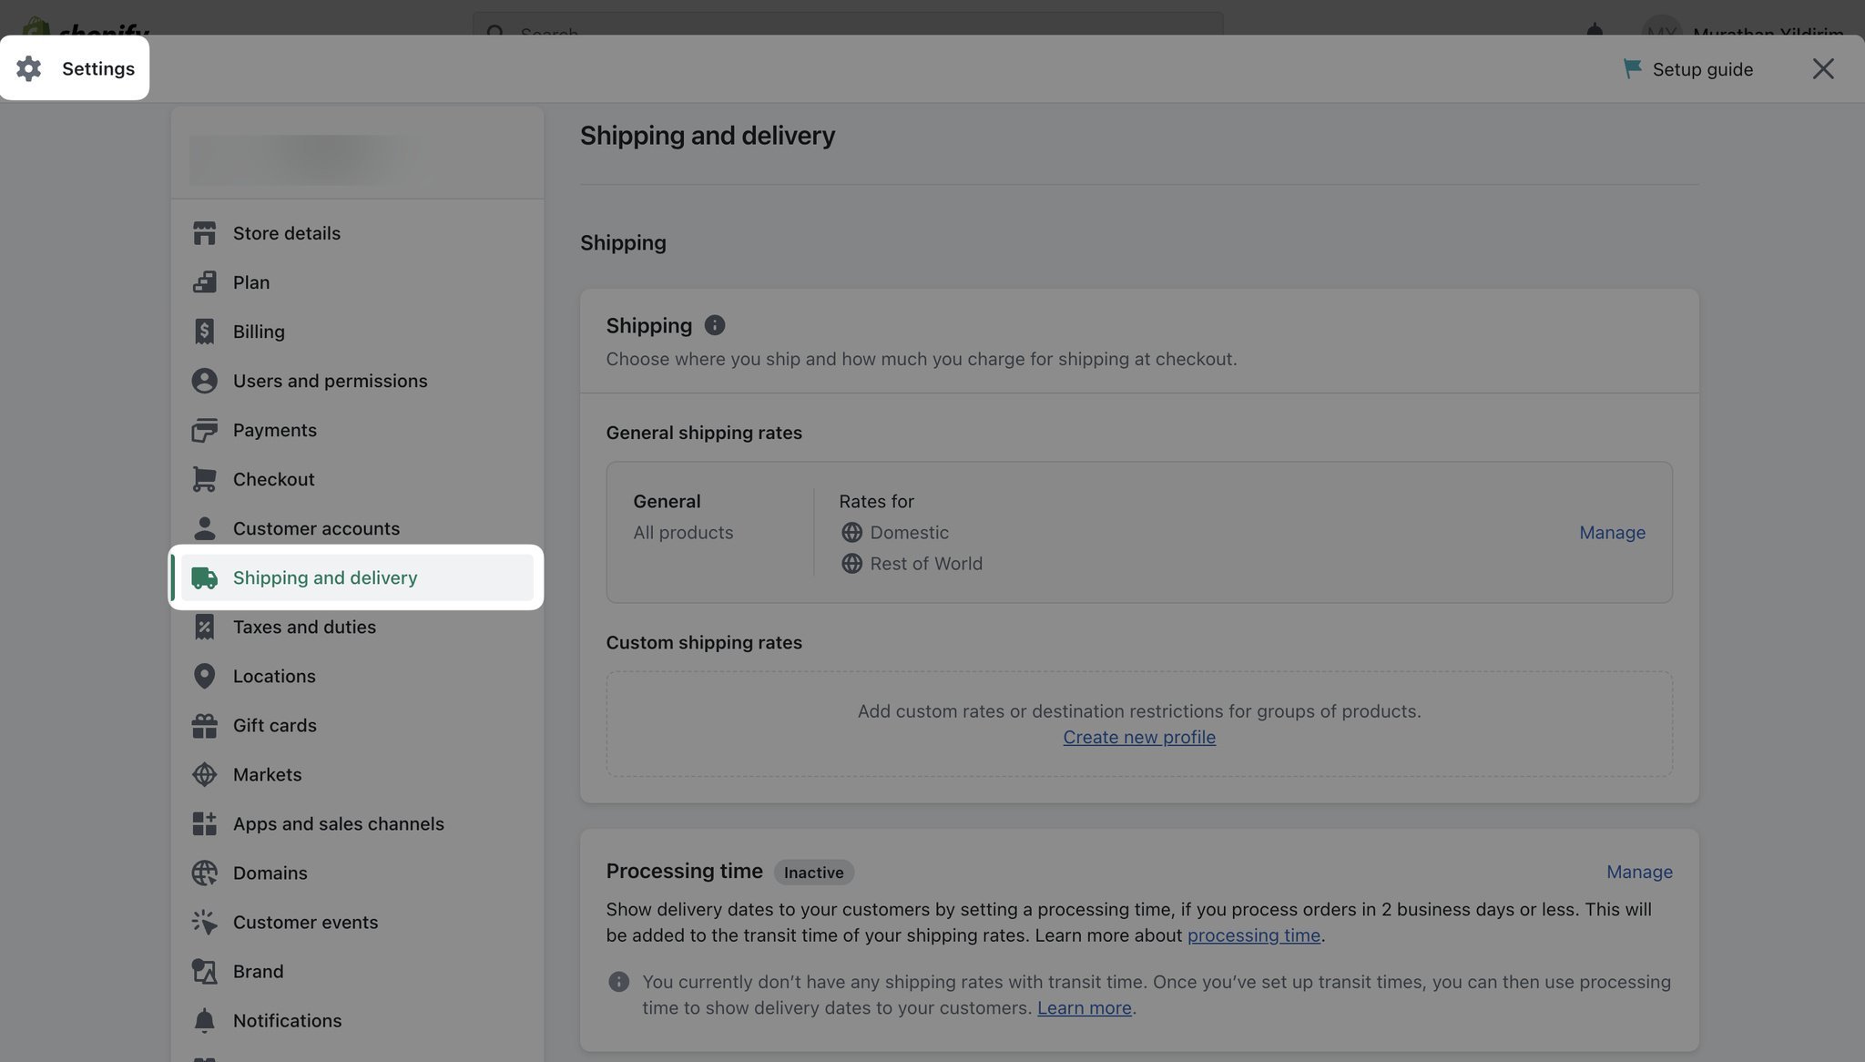
Task: Open Customer events settings
Action: pyautogui.click(x=357, y=922)
